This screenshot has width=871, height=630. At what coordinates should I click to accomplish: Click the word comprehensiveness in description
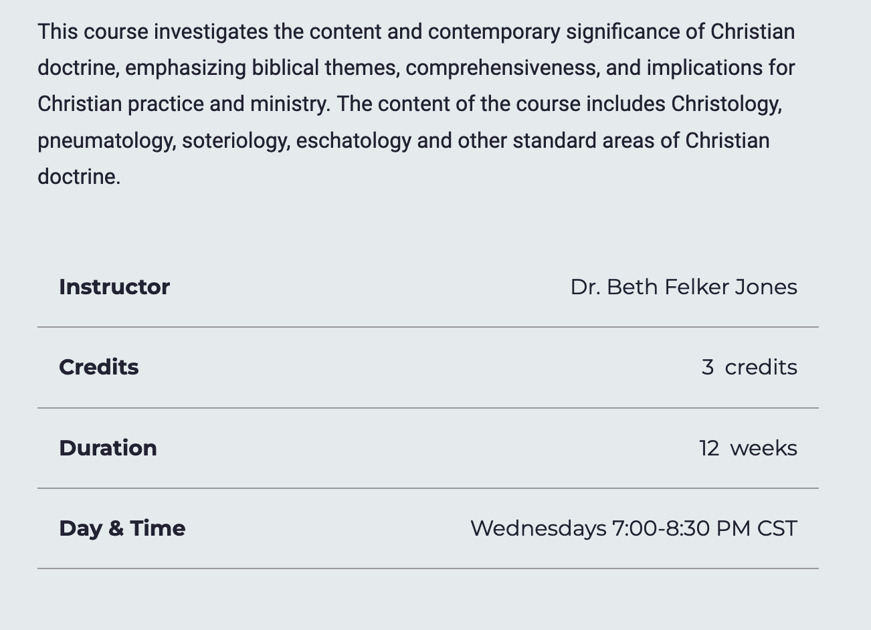coord(502,68)
